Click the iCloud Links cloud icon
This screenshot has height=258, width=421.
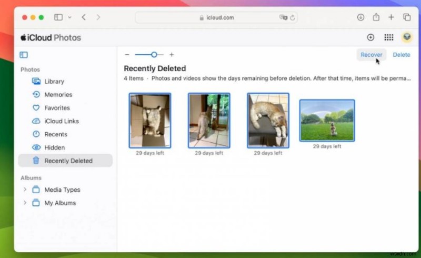click(36, 121)
